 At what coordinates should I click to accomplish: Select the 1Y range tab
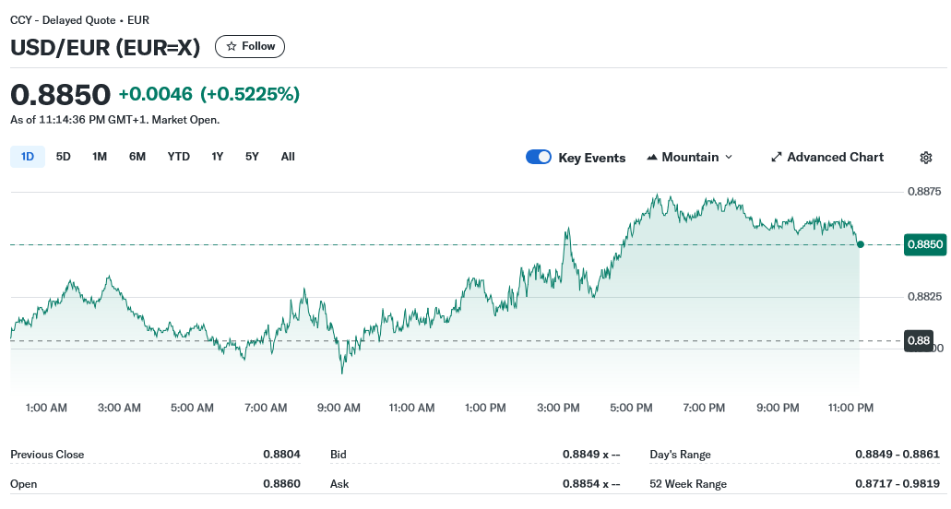click(x=217, y=157)
